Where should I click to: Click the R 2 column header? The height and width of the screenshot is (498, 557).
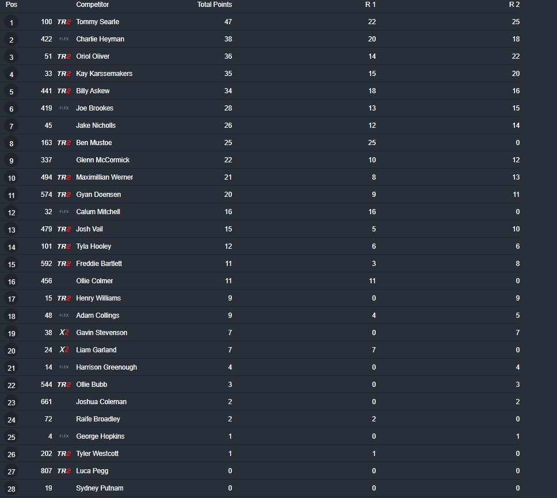[x=514, y=5]
